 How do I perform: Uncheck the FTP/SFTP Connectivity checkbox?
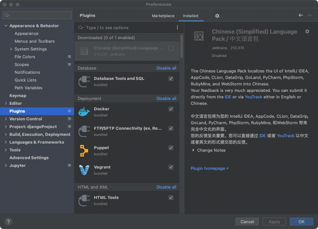point(171,128)
